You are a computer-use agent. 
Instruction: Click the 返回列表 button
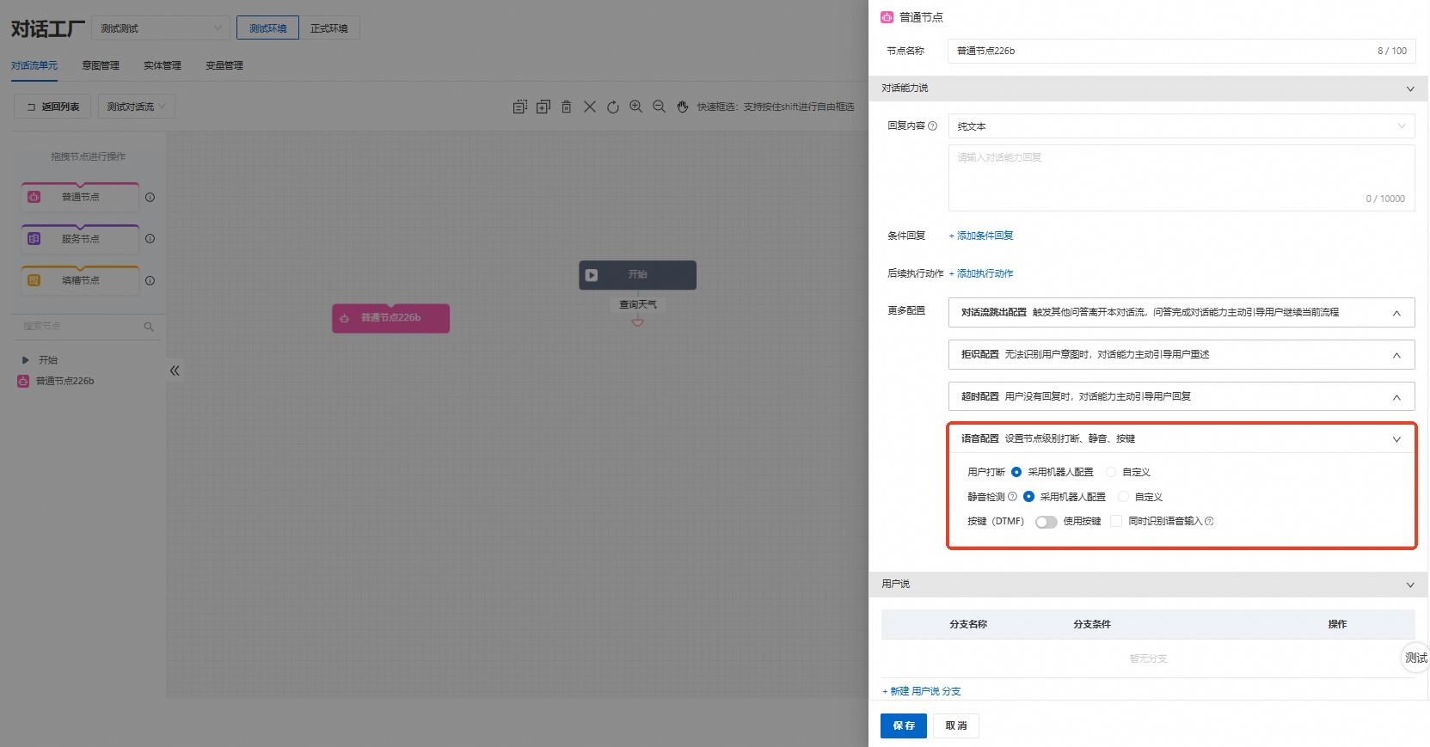click(x=52, y=107)
